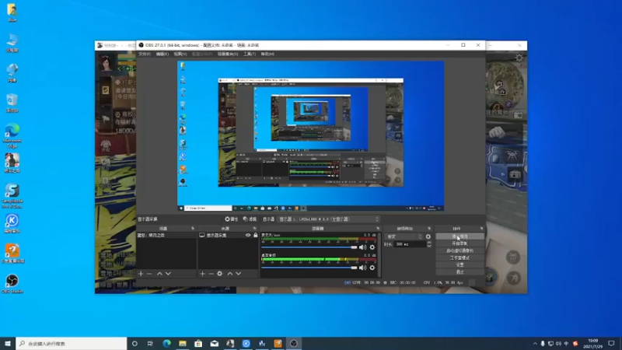
Task: Click the Start Virtual Camera button
Action: coord(460,250)
